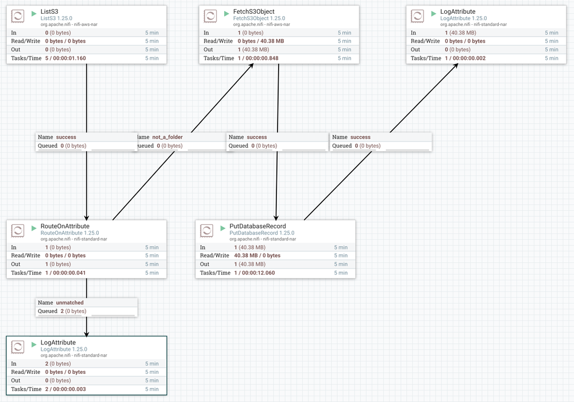Click the bottom LogAttribute In stats row
The width and height of the screenshot is (574, 402).
click(86, 363)
